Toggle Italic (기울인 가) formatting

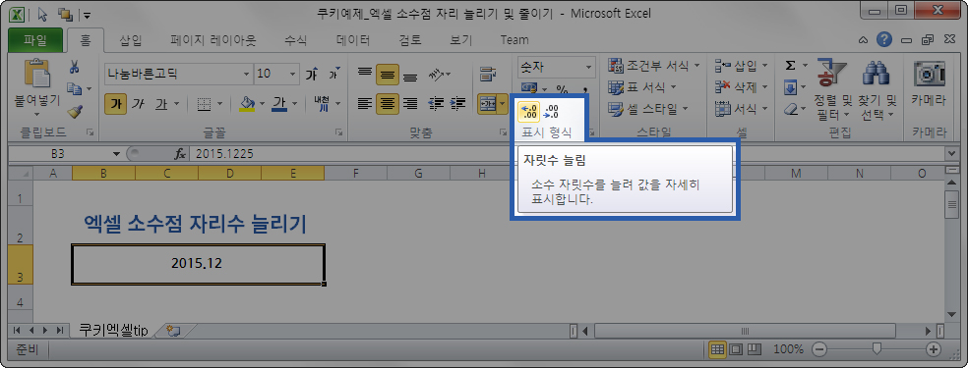(138, 105)
